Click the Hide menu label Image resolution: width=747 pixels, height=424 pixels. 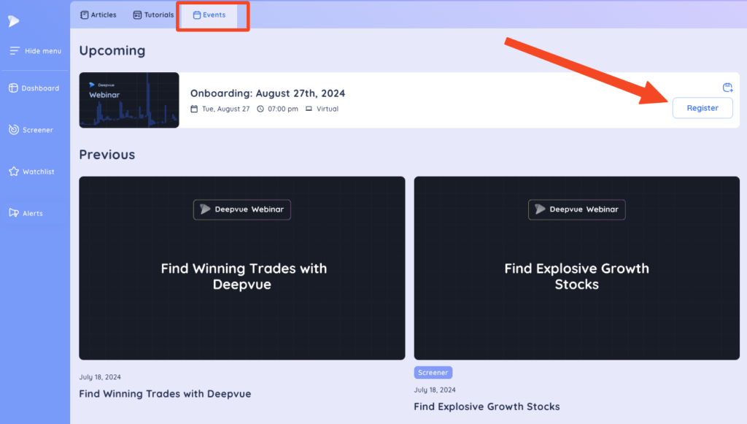pos(43,51)
